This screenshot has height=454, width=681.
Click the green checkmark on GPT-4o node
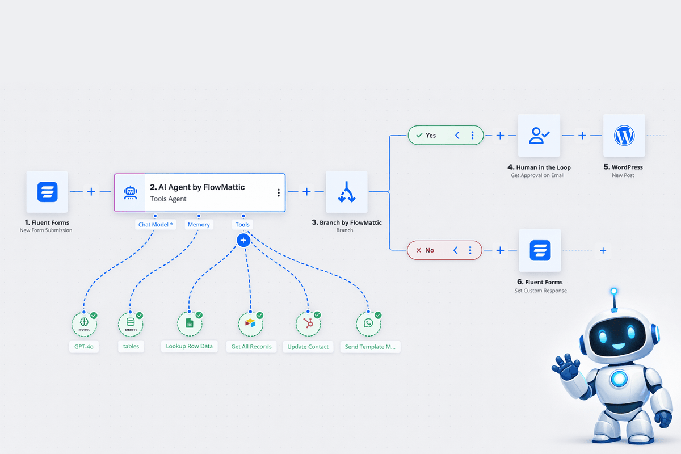[x=94, y=315]
